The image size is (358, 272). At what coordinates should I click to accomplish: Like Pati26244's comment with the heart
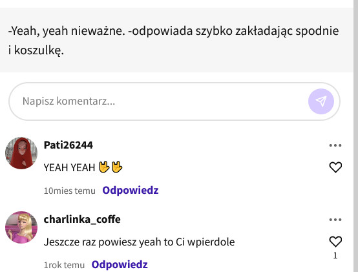[335, 167]
